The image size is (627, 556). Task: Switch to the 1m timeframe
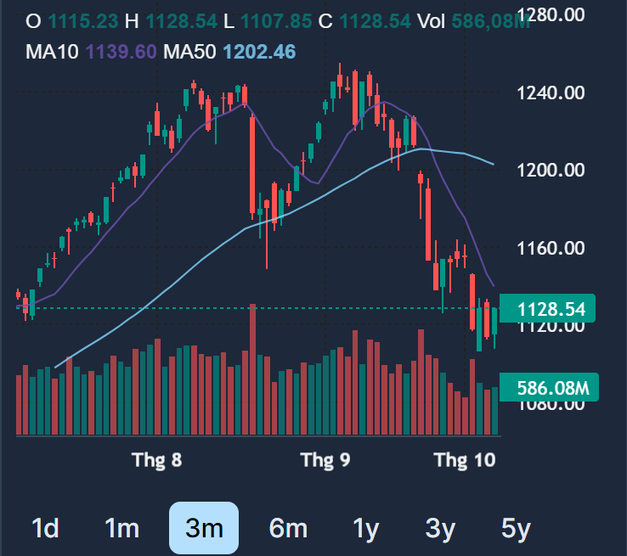(121, 528)
